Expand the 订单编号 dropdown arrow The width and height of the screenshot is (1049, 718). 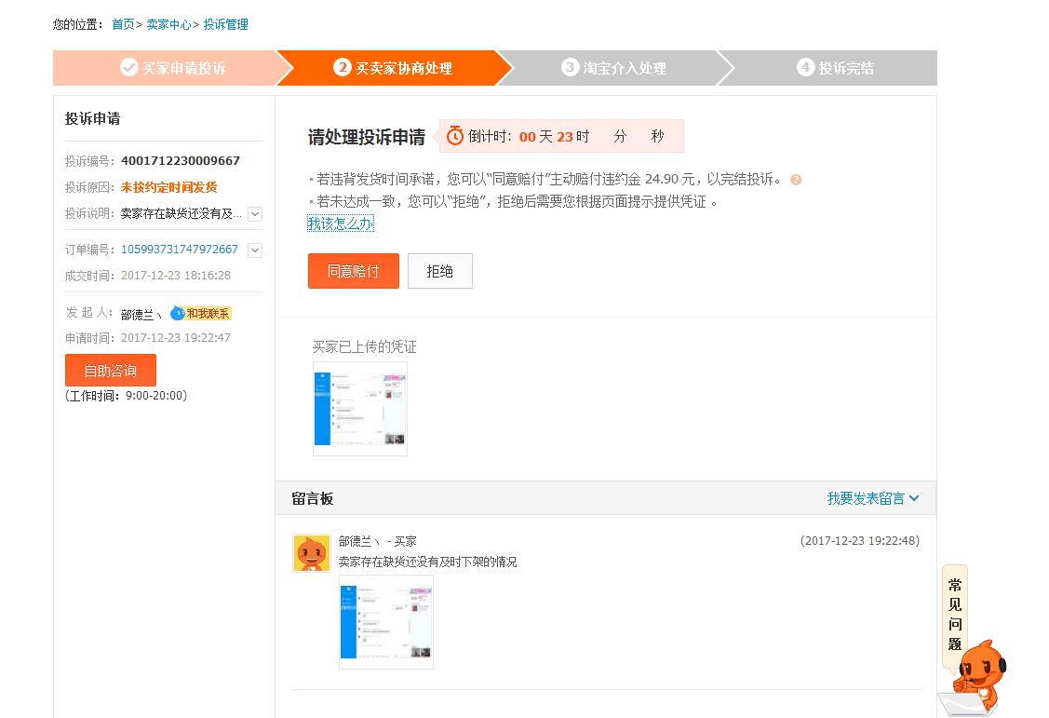click(x=256, y=250)
